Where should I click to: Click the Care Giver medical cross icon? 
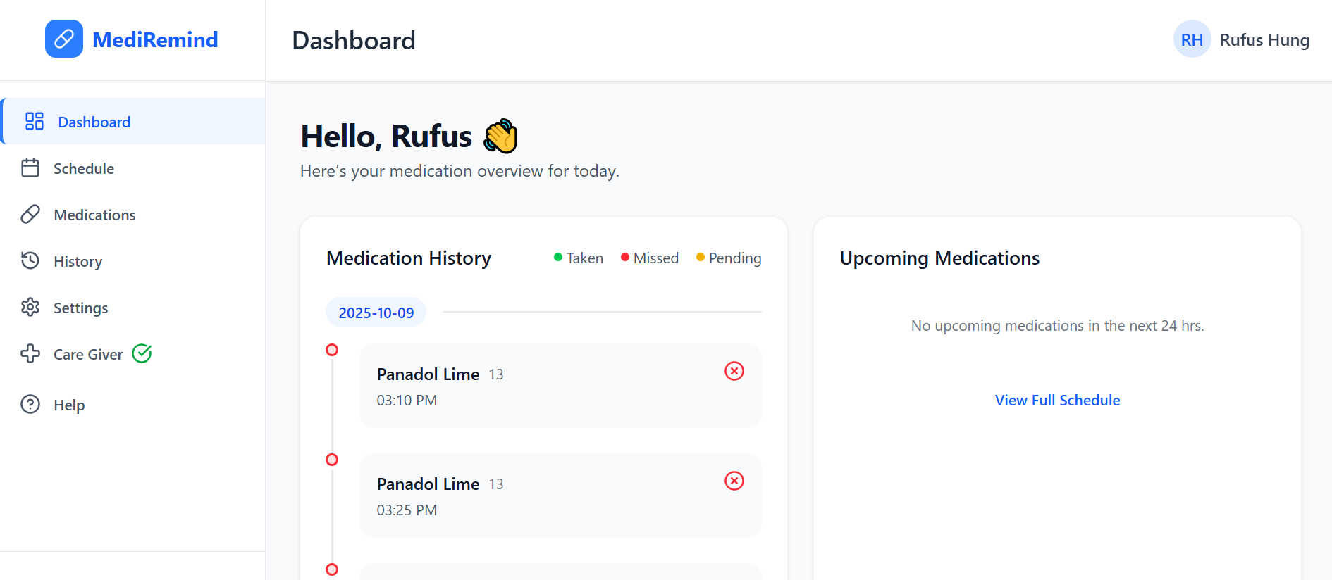coord(31,353)
